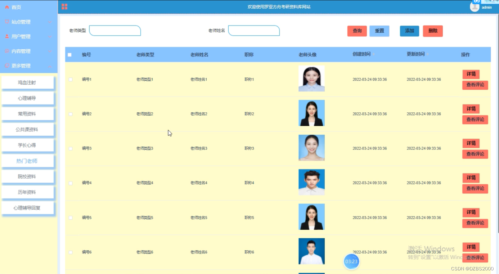This screenshot has width=499, height=274.
Task: Click the home icon beside 首页
Action: (7, 7)
